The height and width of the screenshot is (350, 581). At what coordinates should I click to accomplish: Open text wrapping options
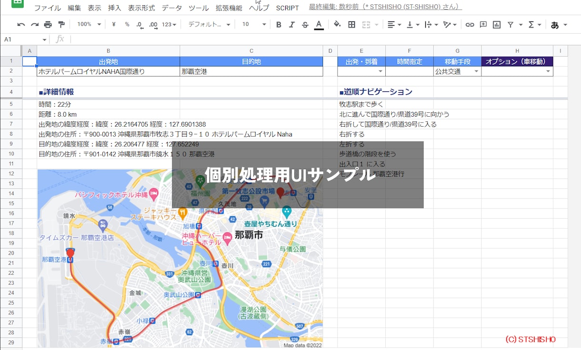coord(431,24)
